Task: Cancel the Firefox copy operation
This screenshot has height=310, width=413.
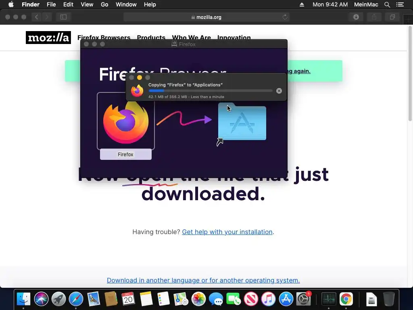Action: tap(279, 91)
